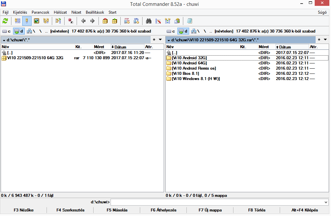Click the F7 Új mappa button
This screenshot has width=331, height=216.
click(210, 210)
